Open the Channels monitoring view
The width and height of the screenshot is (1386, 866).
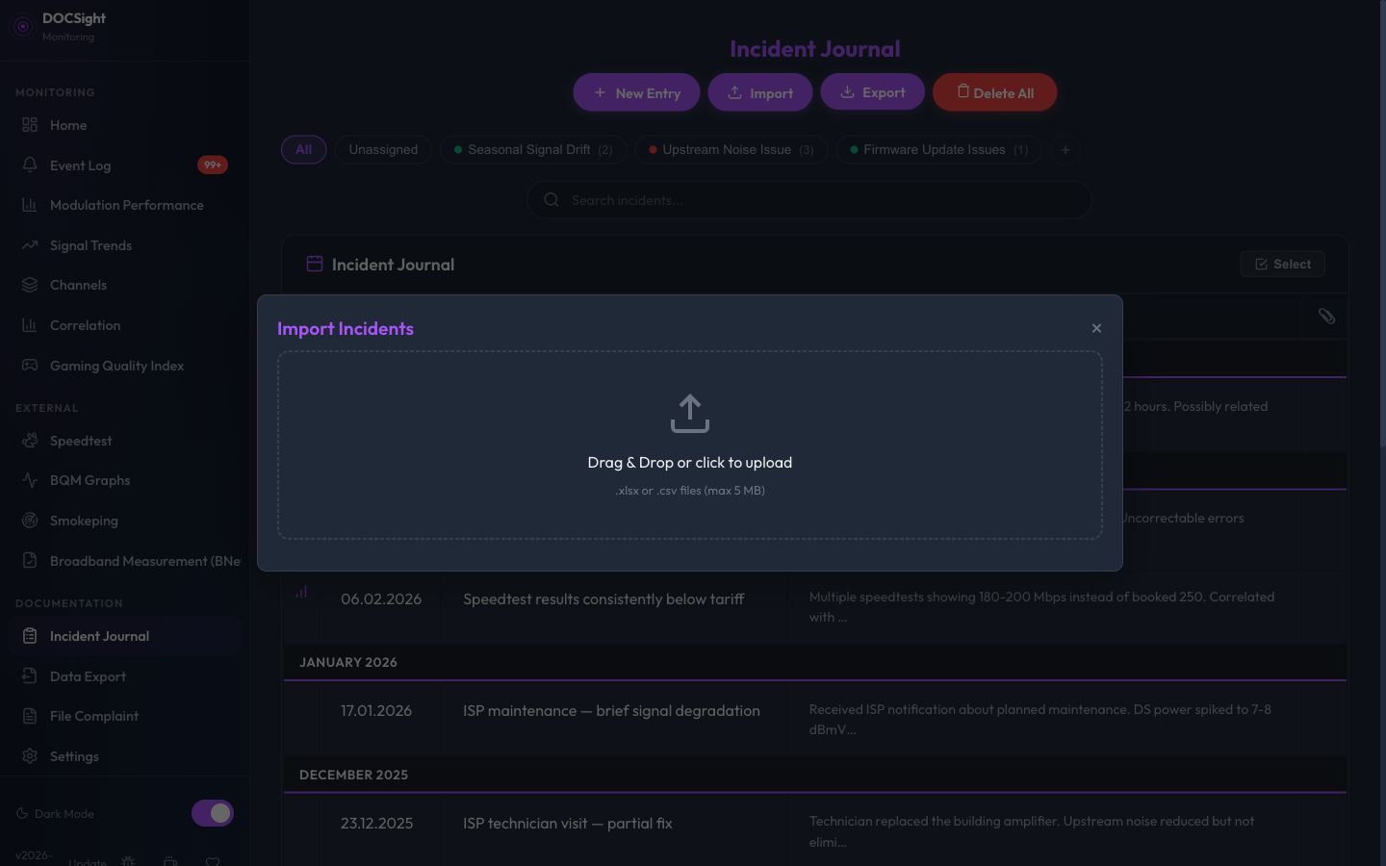(78, 284)
